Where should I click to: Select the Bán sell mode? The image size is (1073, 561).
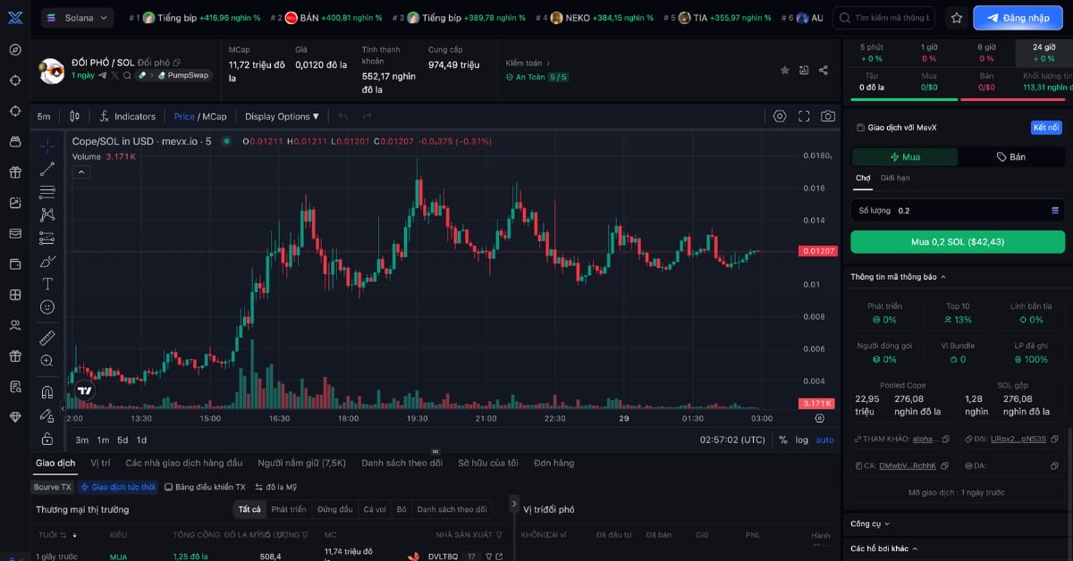pyautogui.click(x=1011, y=156)
